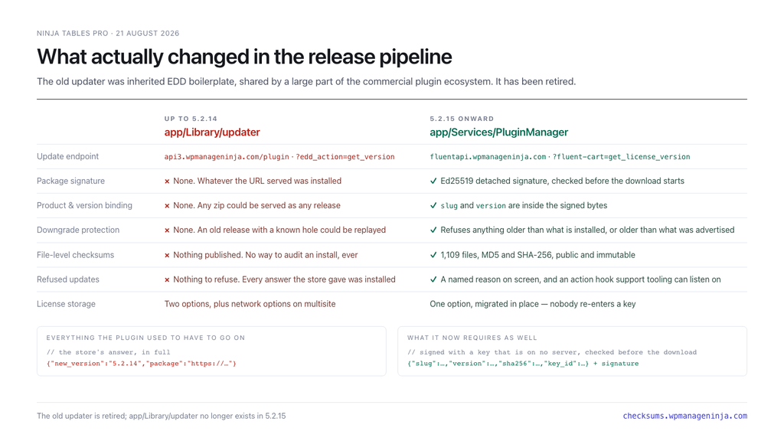Click the green checkmark beside Ed25519 detached signature
Viewport: 784px width, 441px height.
433,181
